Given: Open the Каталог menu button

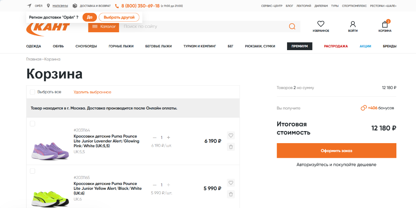Looking at the screenshot, I should [103, 26].
